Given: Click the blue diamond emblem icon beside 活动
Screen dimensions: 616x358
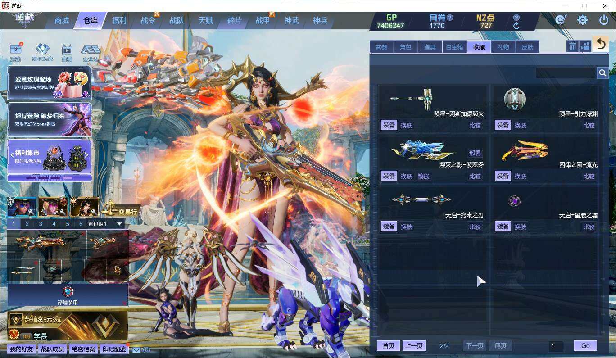Looking at the screenshot, I should click(x=42, y=50).
